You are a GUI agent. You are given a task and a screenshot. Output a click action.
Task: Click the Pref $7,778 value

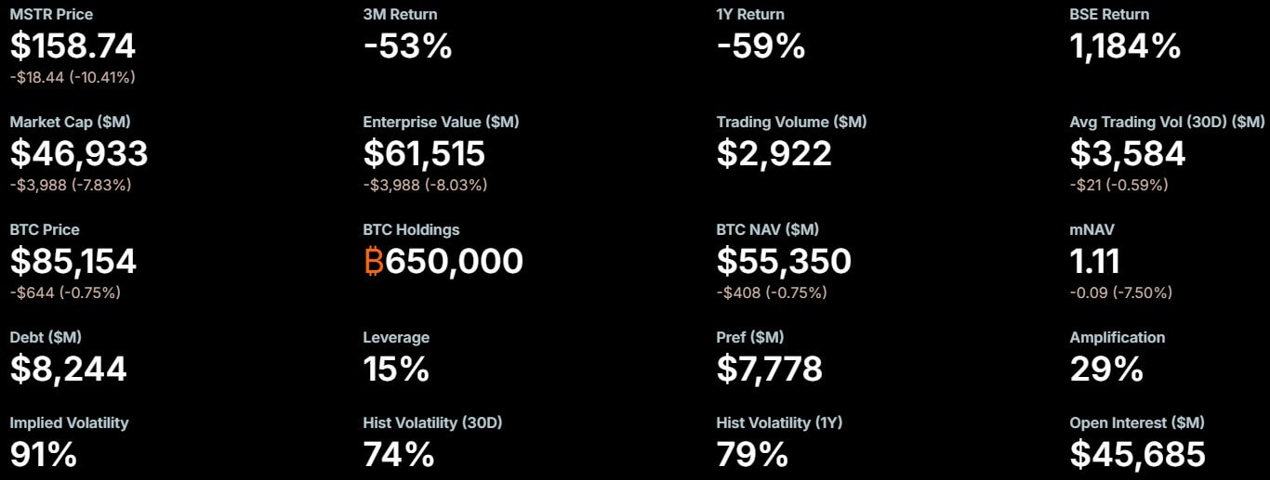point(770,370)
